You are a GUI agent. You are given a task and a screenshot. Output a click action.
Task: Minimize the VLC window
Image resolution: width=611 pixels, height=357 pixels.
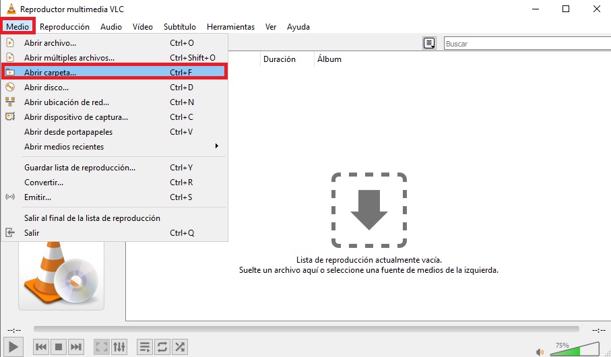tap(536, 9)
